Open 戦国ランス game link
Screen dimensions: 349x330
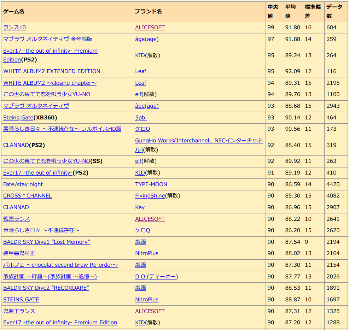tap(17, 219)
